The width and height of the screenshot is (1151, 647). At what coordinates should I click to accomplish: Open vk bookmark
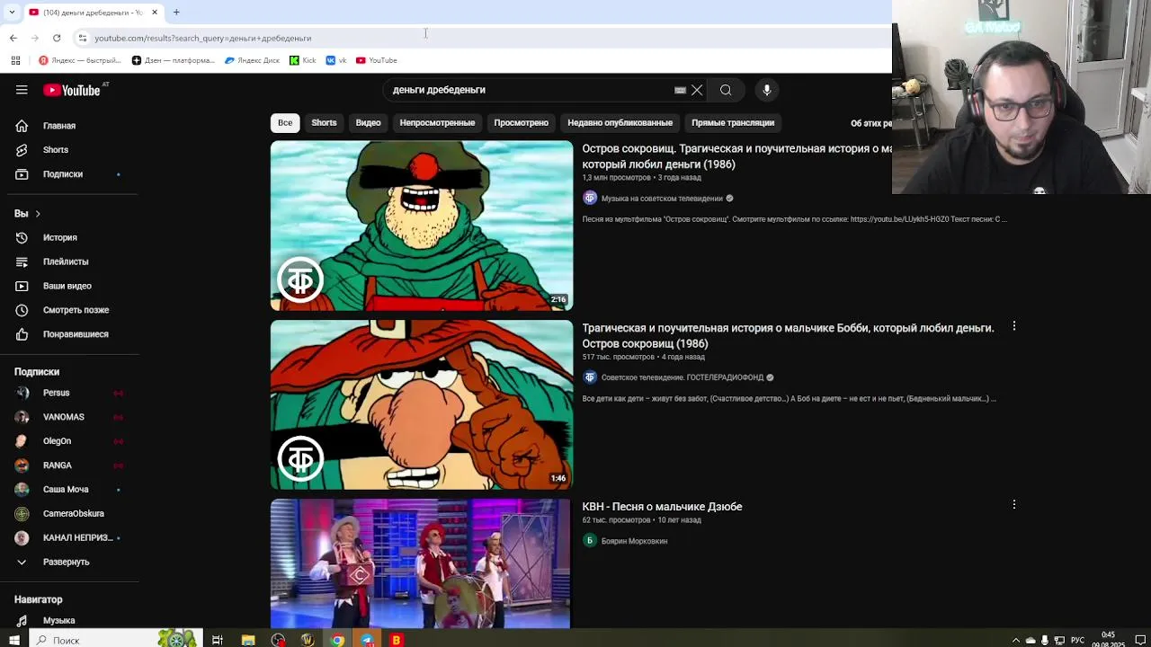coord(336,60)
